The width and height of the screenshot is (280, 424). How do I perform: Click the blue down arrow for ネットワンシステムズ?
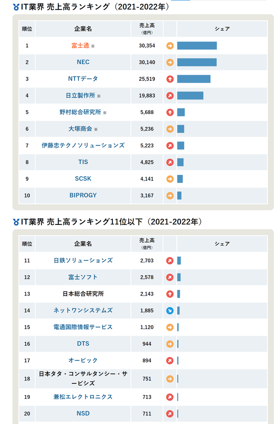170,310
